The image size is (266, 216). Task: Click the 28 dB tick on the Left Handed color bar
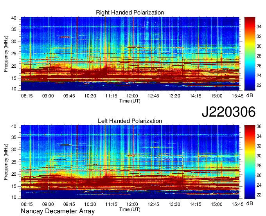coord(259,166)
